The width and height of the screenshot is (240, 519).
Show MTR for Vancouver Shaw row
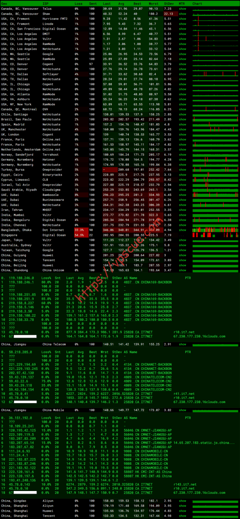coord(183,13)
